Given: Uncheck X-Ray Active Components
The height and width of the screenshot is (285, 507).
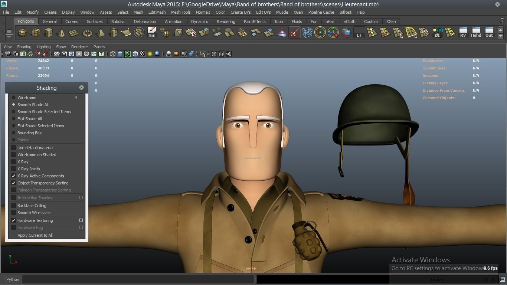Looking at the screenshot, I should coord(14,176).
